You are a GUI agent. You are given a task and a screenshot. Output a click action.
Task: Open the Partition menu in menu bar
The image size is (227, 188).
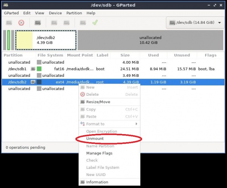click(x=74, y=13)
